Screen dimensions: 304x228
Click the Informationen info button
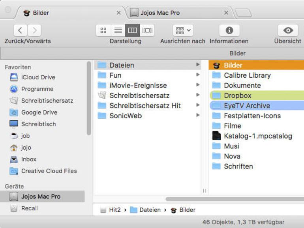click(x=229, y=30)
